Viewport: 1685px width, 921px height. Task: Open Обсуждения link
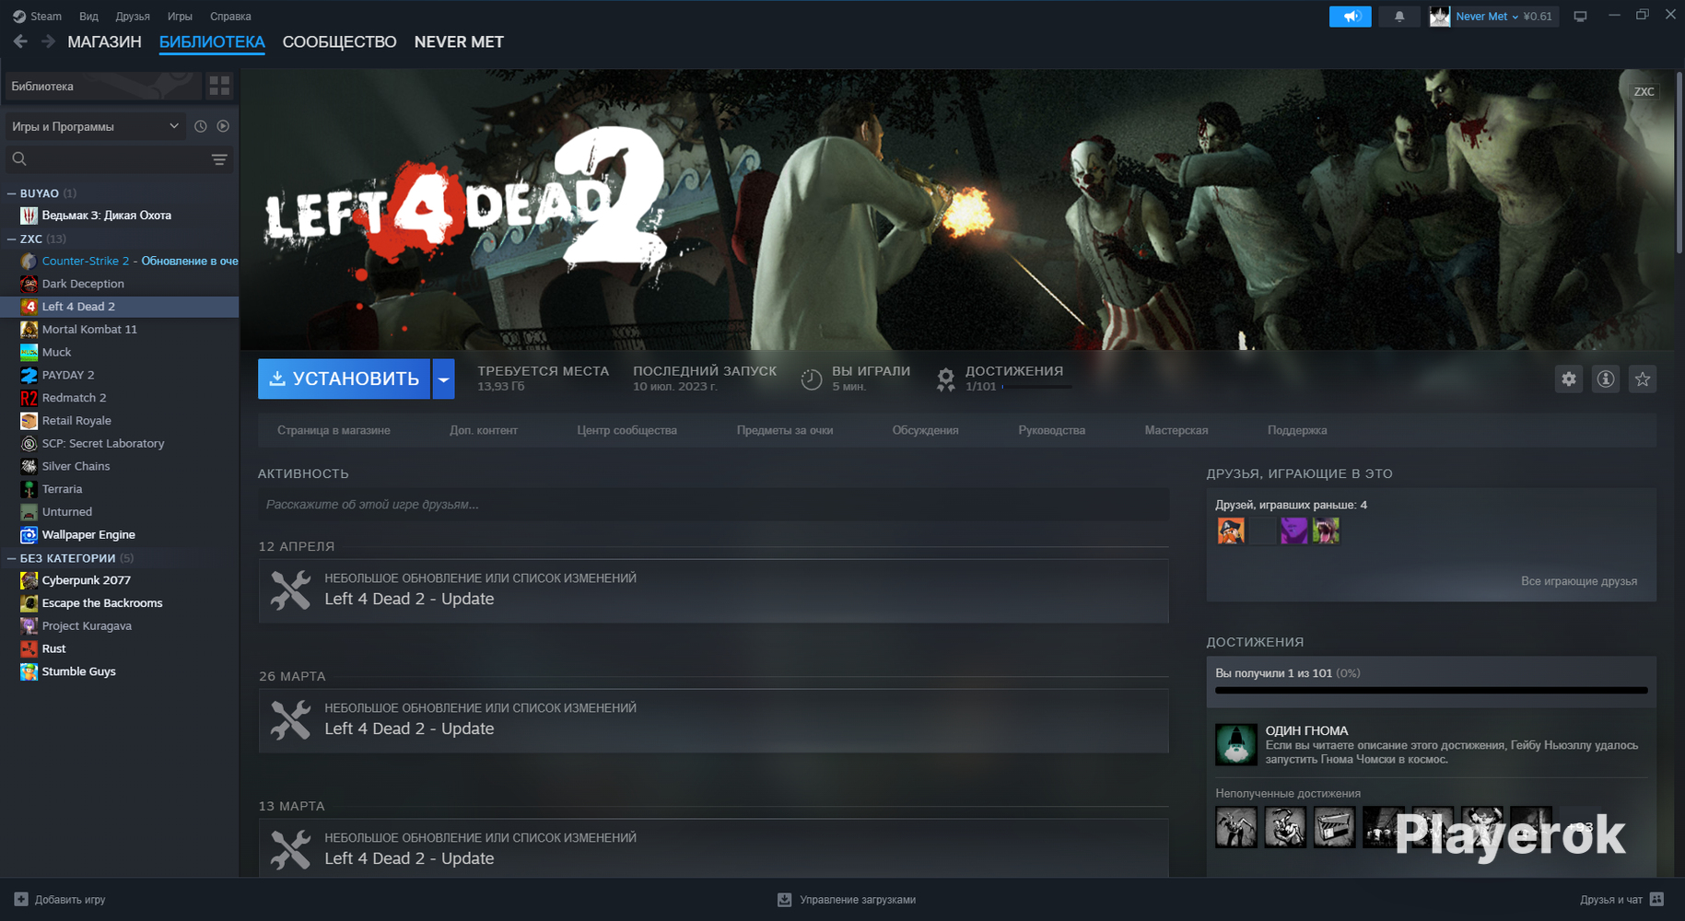click(926, 430)
